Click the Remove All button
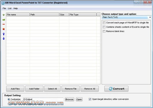153x108 pixels. (x=89, y=89)
